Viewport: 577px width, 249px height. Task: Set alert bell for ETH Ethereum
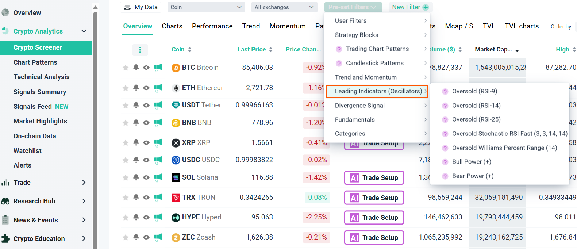136,88
